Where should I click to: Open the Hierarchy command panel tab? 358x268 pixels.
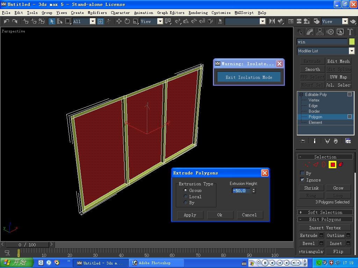(x=320, y=32)
